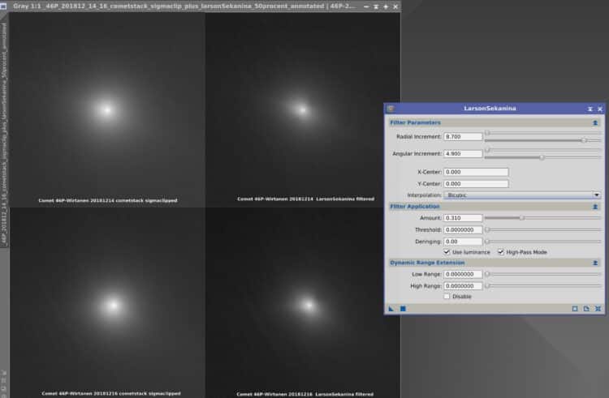Click the Angular Increment value field
The height and width of the screenshot is (398, 609).
tap(463, 154)
